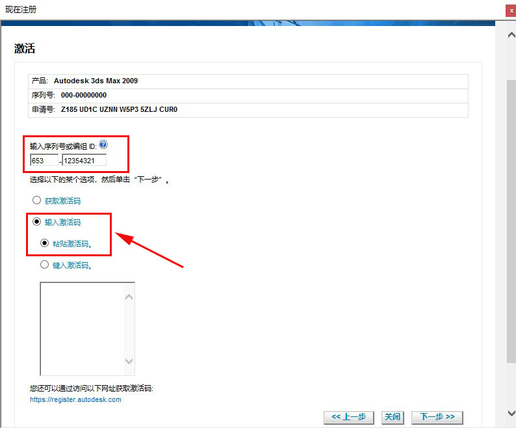Choose the 键入激活码 radio option
The image size is (516, 428).
coord(44,265)
